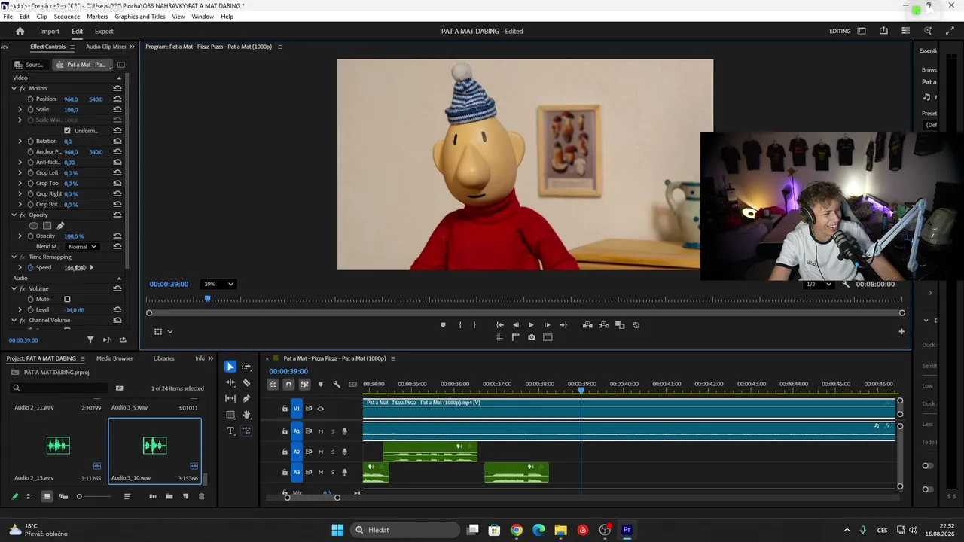Click the Position X value 960,0

[x=71, y=99]
